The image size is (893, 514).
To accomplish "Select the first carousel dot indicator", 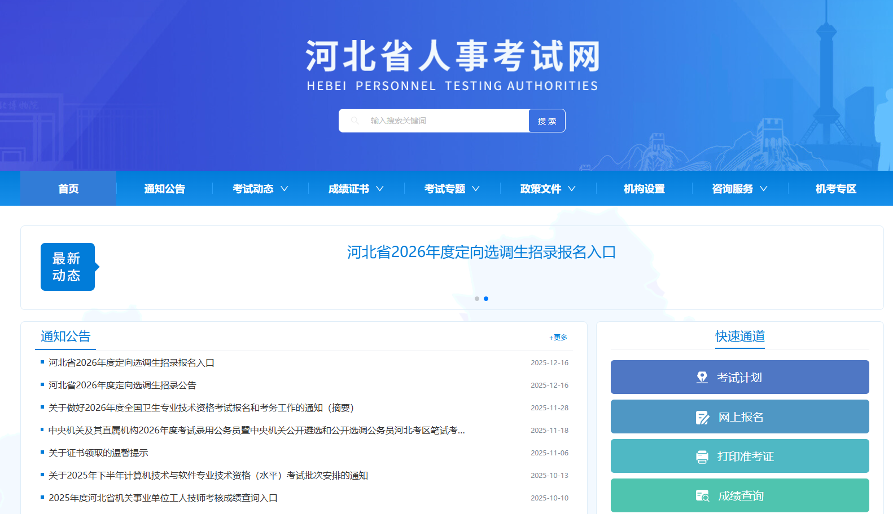I will [477, 299].
